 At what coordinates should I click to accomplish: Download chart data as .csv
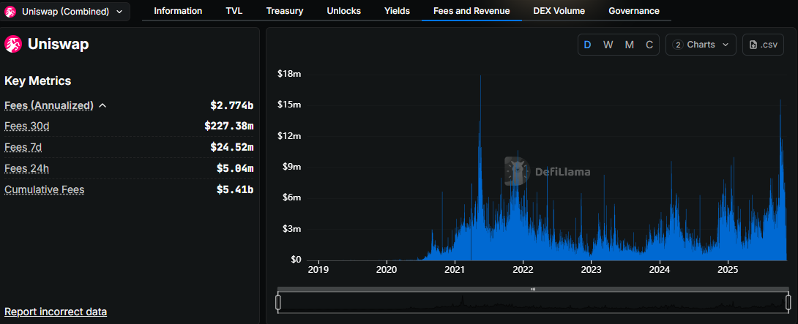763,45
